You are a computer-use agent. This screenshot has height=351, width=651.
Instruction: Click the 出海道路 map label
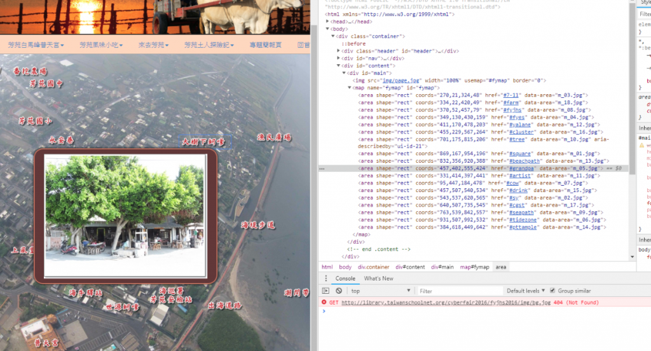(224, 306)
